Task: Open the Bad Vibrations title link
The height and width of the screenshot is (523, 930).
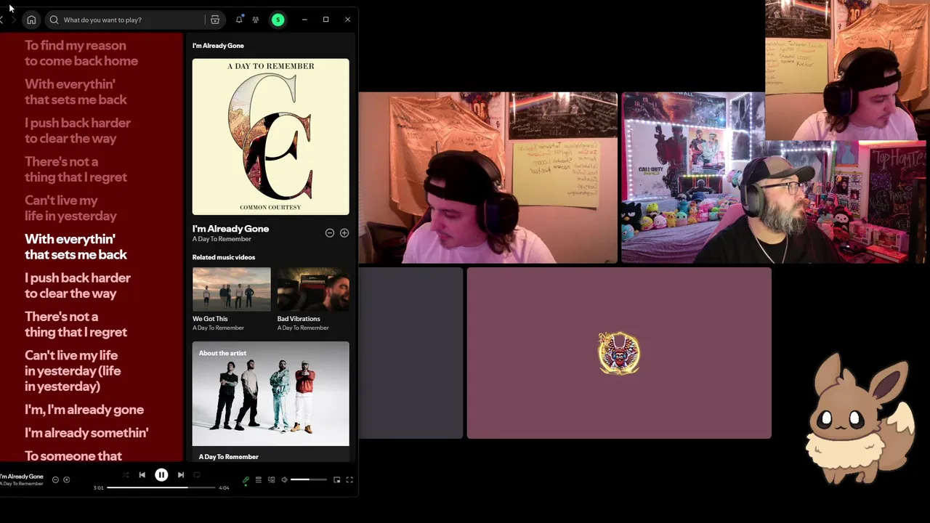Action: point(299,319)
